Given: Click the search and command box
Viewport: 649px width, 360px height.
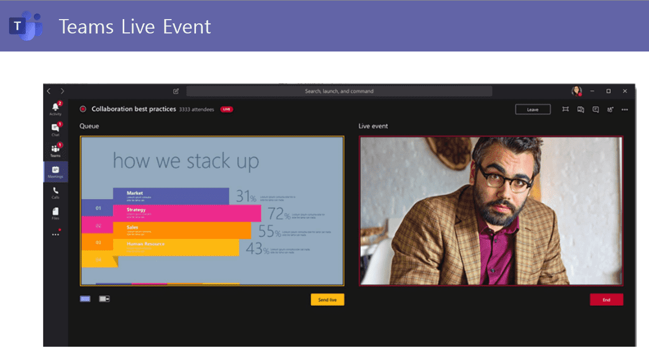Looking at the screenshot, I should pyautogui.click(x=339, y=91).
